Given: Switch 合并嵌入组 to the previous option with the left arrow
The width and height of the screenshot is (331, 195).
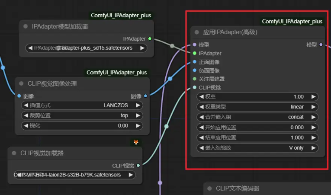Looking at the screenshot, I should click(201, 117).
